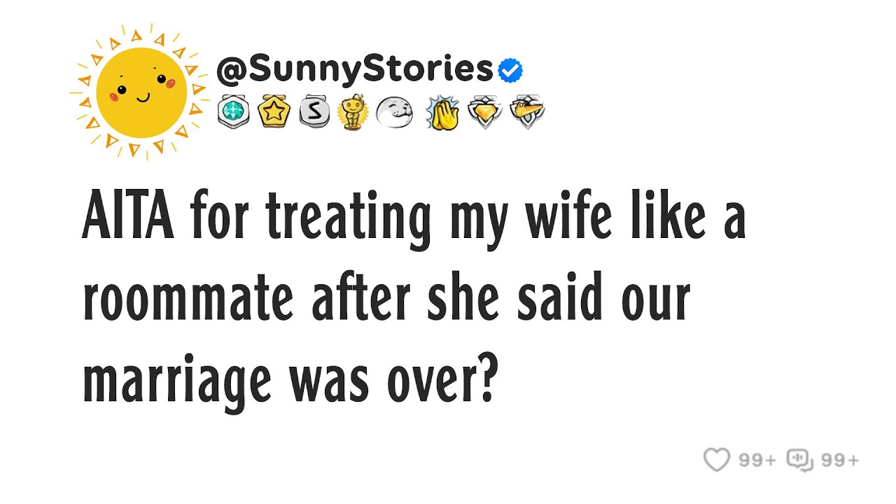Click the 99+ likes count
The width and height of the screenshot is (896, 504).
[x=757, y=460]
